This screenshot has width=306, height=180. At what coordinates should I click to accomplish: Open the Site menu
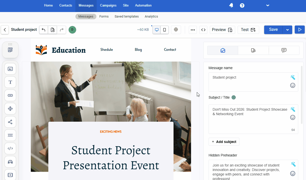coord(126,6)
